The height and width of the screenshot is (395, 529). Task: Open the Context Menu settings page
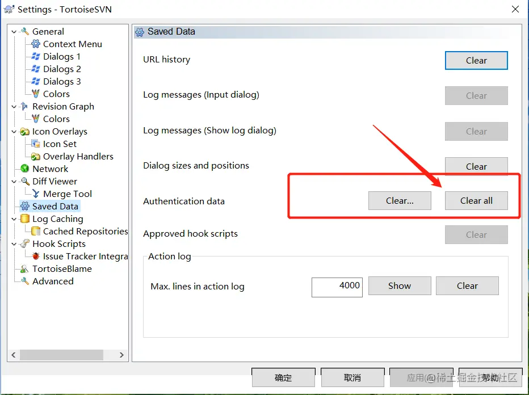(73, 44)
